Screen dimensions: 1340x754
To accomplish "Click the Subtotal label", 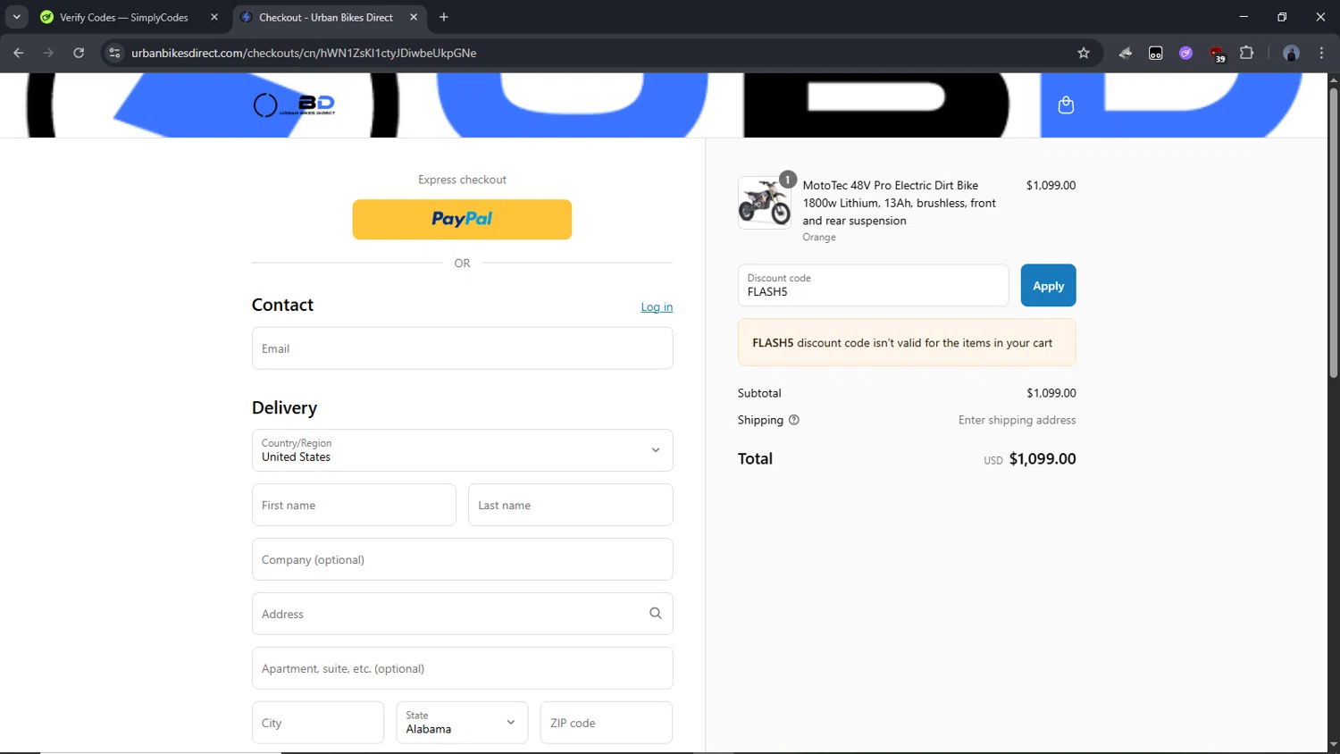I will 759,393.
